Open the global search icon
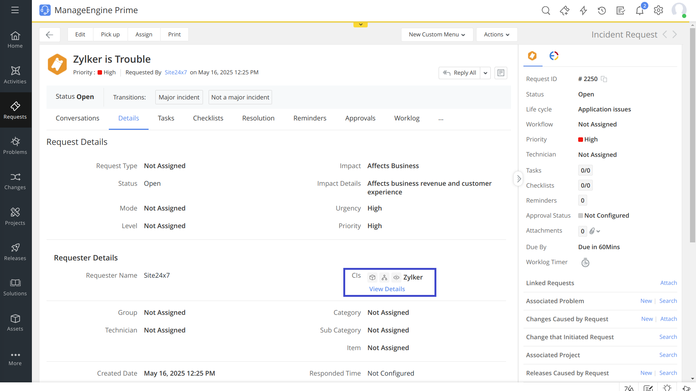Image resolution: width=696 pixels, height=391 pixels. 546,11
